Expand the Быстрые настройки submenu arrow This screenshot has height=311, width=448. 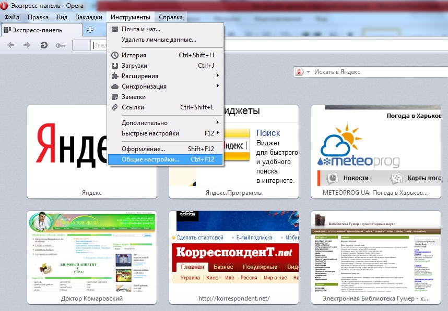218,133
